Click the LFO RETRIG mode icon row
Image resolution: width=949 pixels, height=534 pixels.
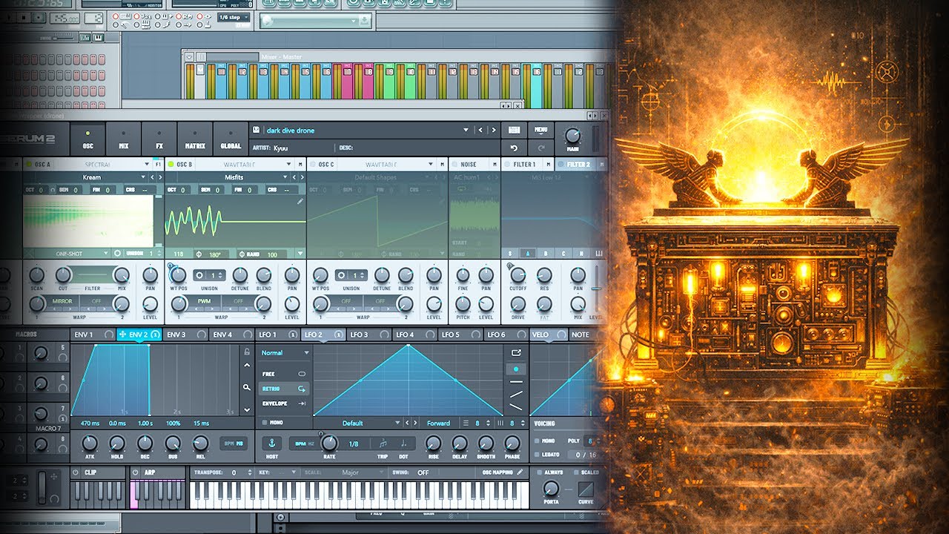coord(285,389)
